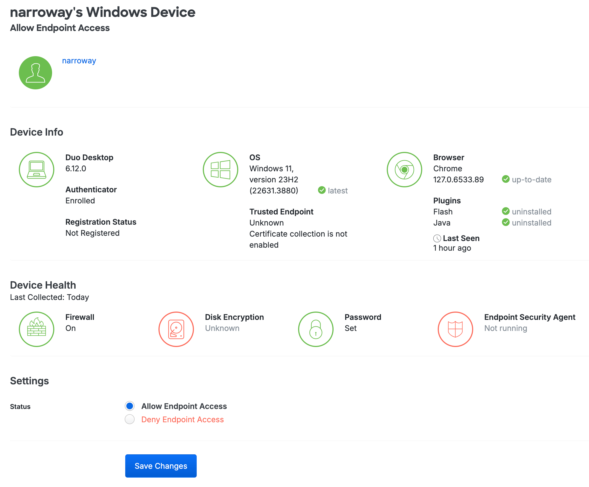Screen dimensions: 589x487
Task: Click the Password padlock icon
Action: tap(316, 329)
